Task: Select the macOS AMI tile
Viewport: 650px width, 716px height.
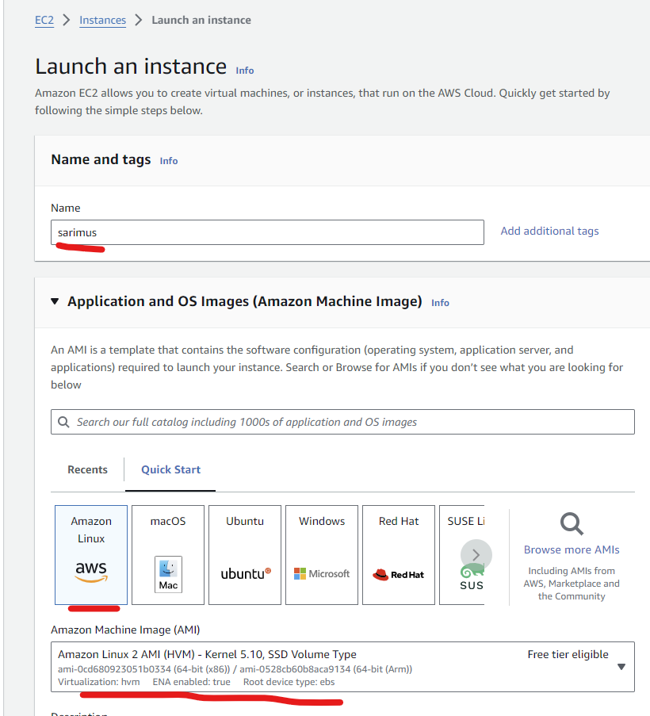Action: pyautogui.click(x=168, y=555)
